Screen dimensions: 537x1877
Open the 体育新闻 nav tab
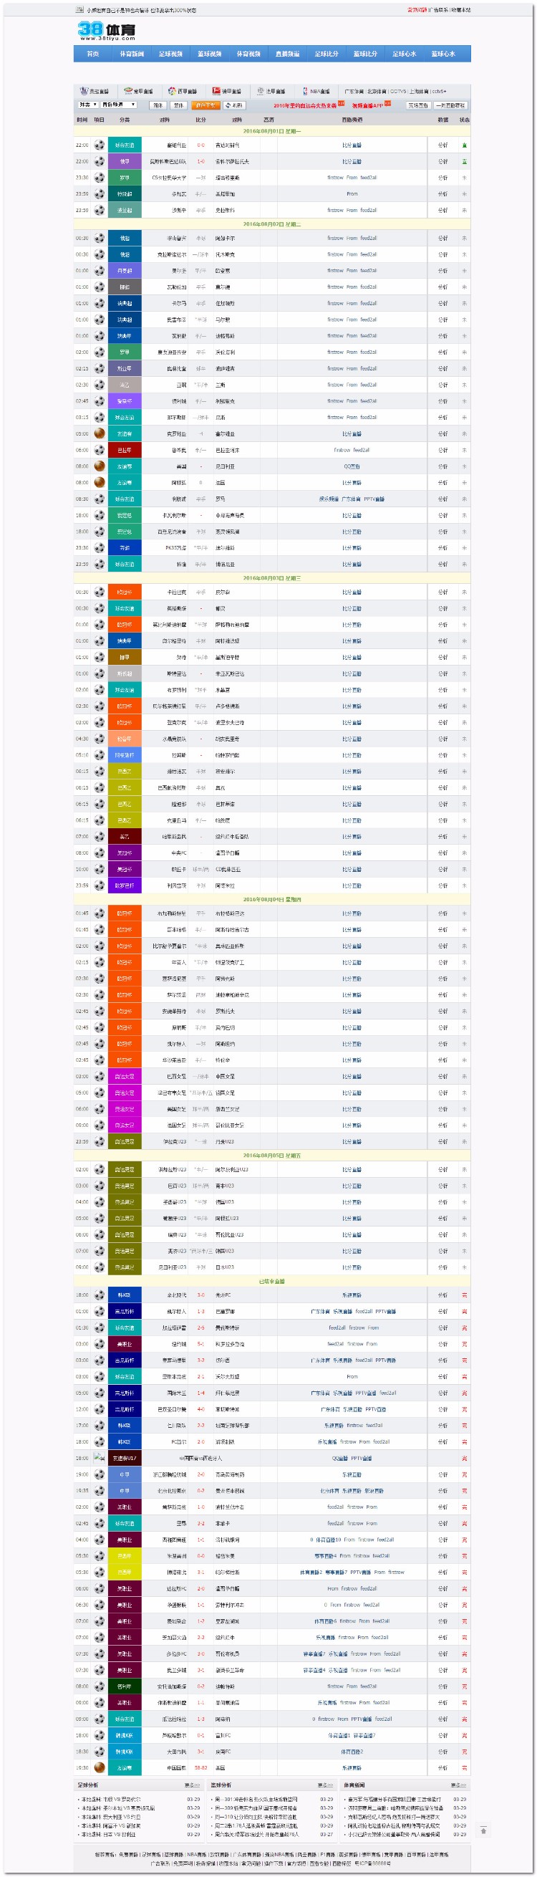132,54
